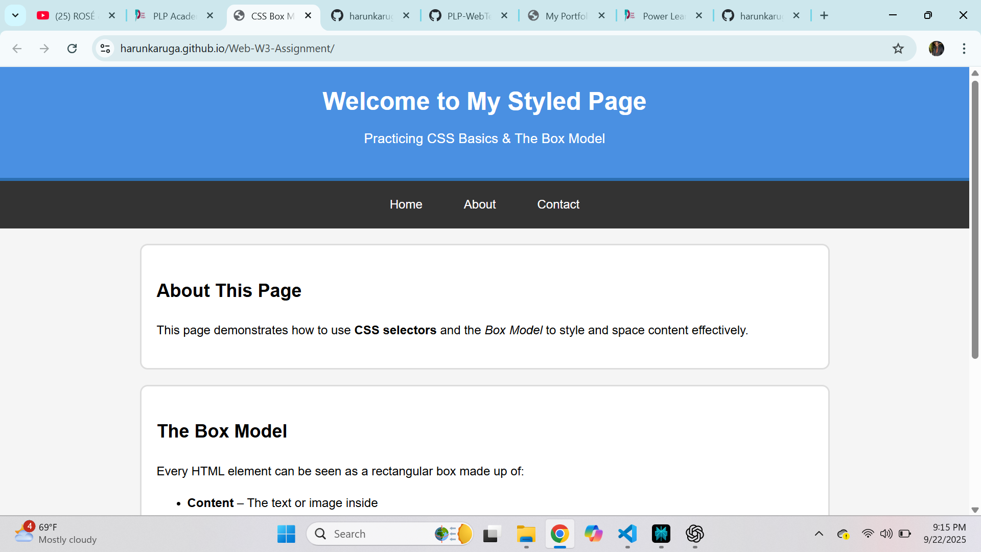Click the page vertical scrollbar thumb

974,220
